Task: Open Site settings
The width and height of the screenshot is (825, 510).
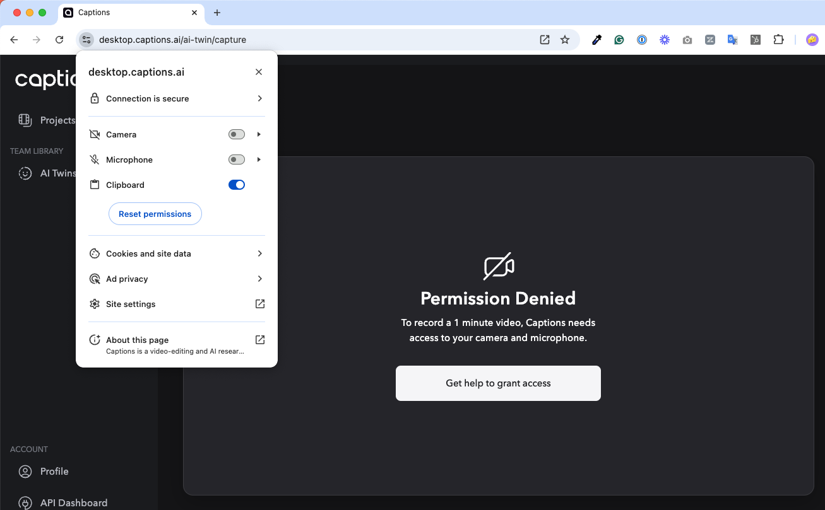Action: pos(177,304)
